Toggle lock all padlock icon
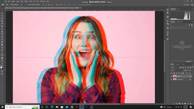This screenshot has height=109, width=194. point(183,73)
